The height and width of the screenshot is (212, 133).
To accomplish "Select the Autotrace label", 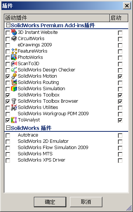I will point(28,135).
